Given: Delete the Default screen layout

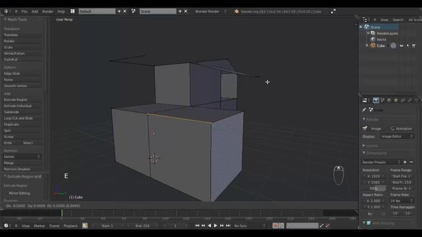Looking at the screenshot, I should 125,11.
